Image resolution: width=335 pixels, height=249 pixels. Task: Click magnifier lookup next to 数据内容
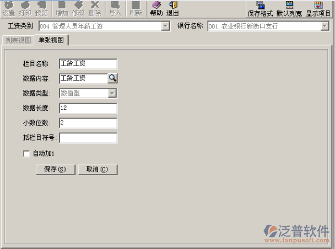click(x=112, y=78)
